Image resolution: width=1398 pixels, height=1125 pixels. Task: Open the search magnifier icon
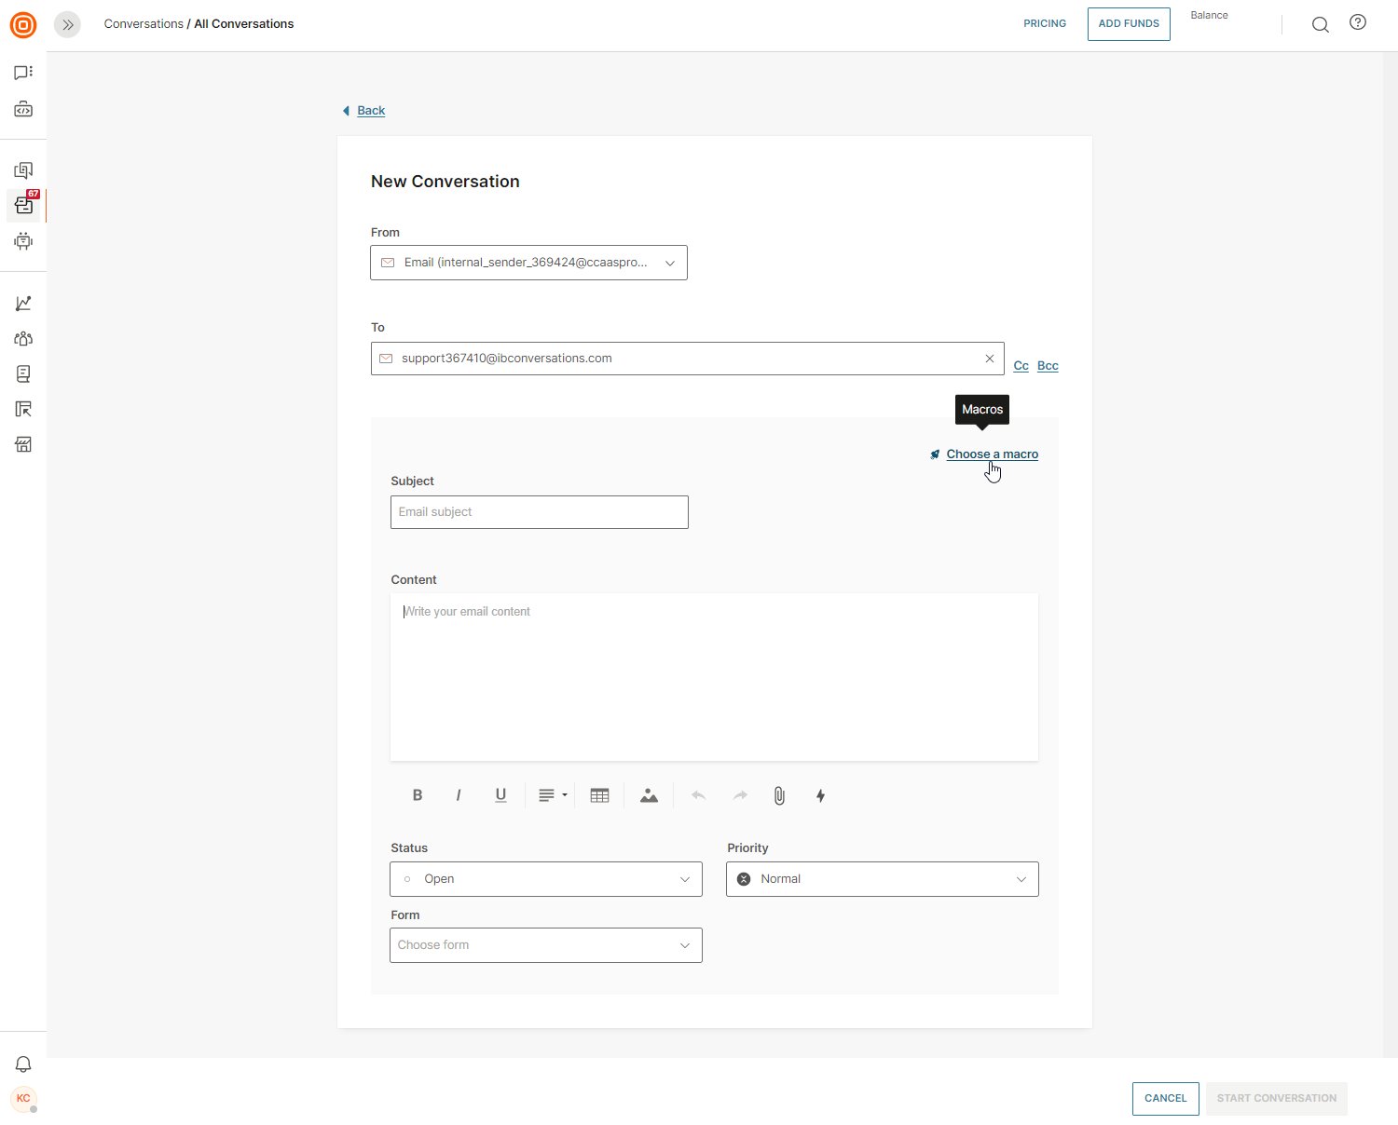(x=1321, y=24)
